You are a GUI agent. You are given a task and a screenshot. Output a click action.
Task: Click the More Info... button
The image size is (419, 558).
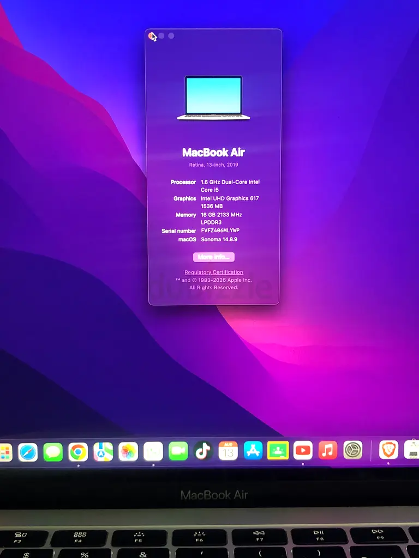coord(214,257)
